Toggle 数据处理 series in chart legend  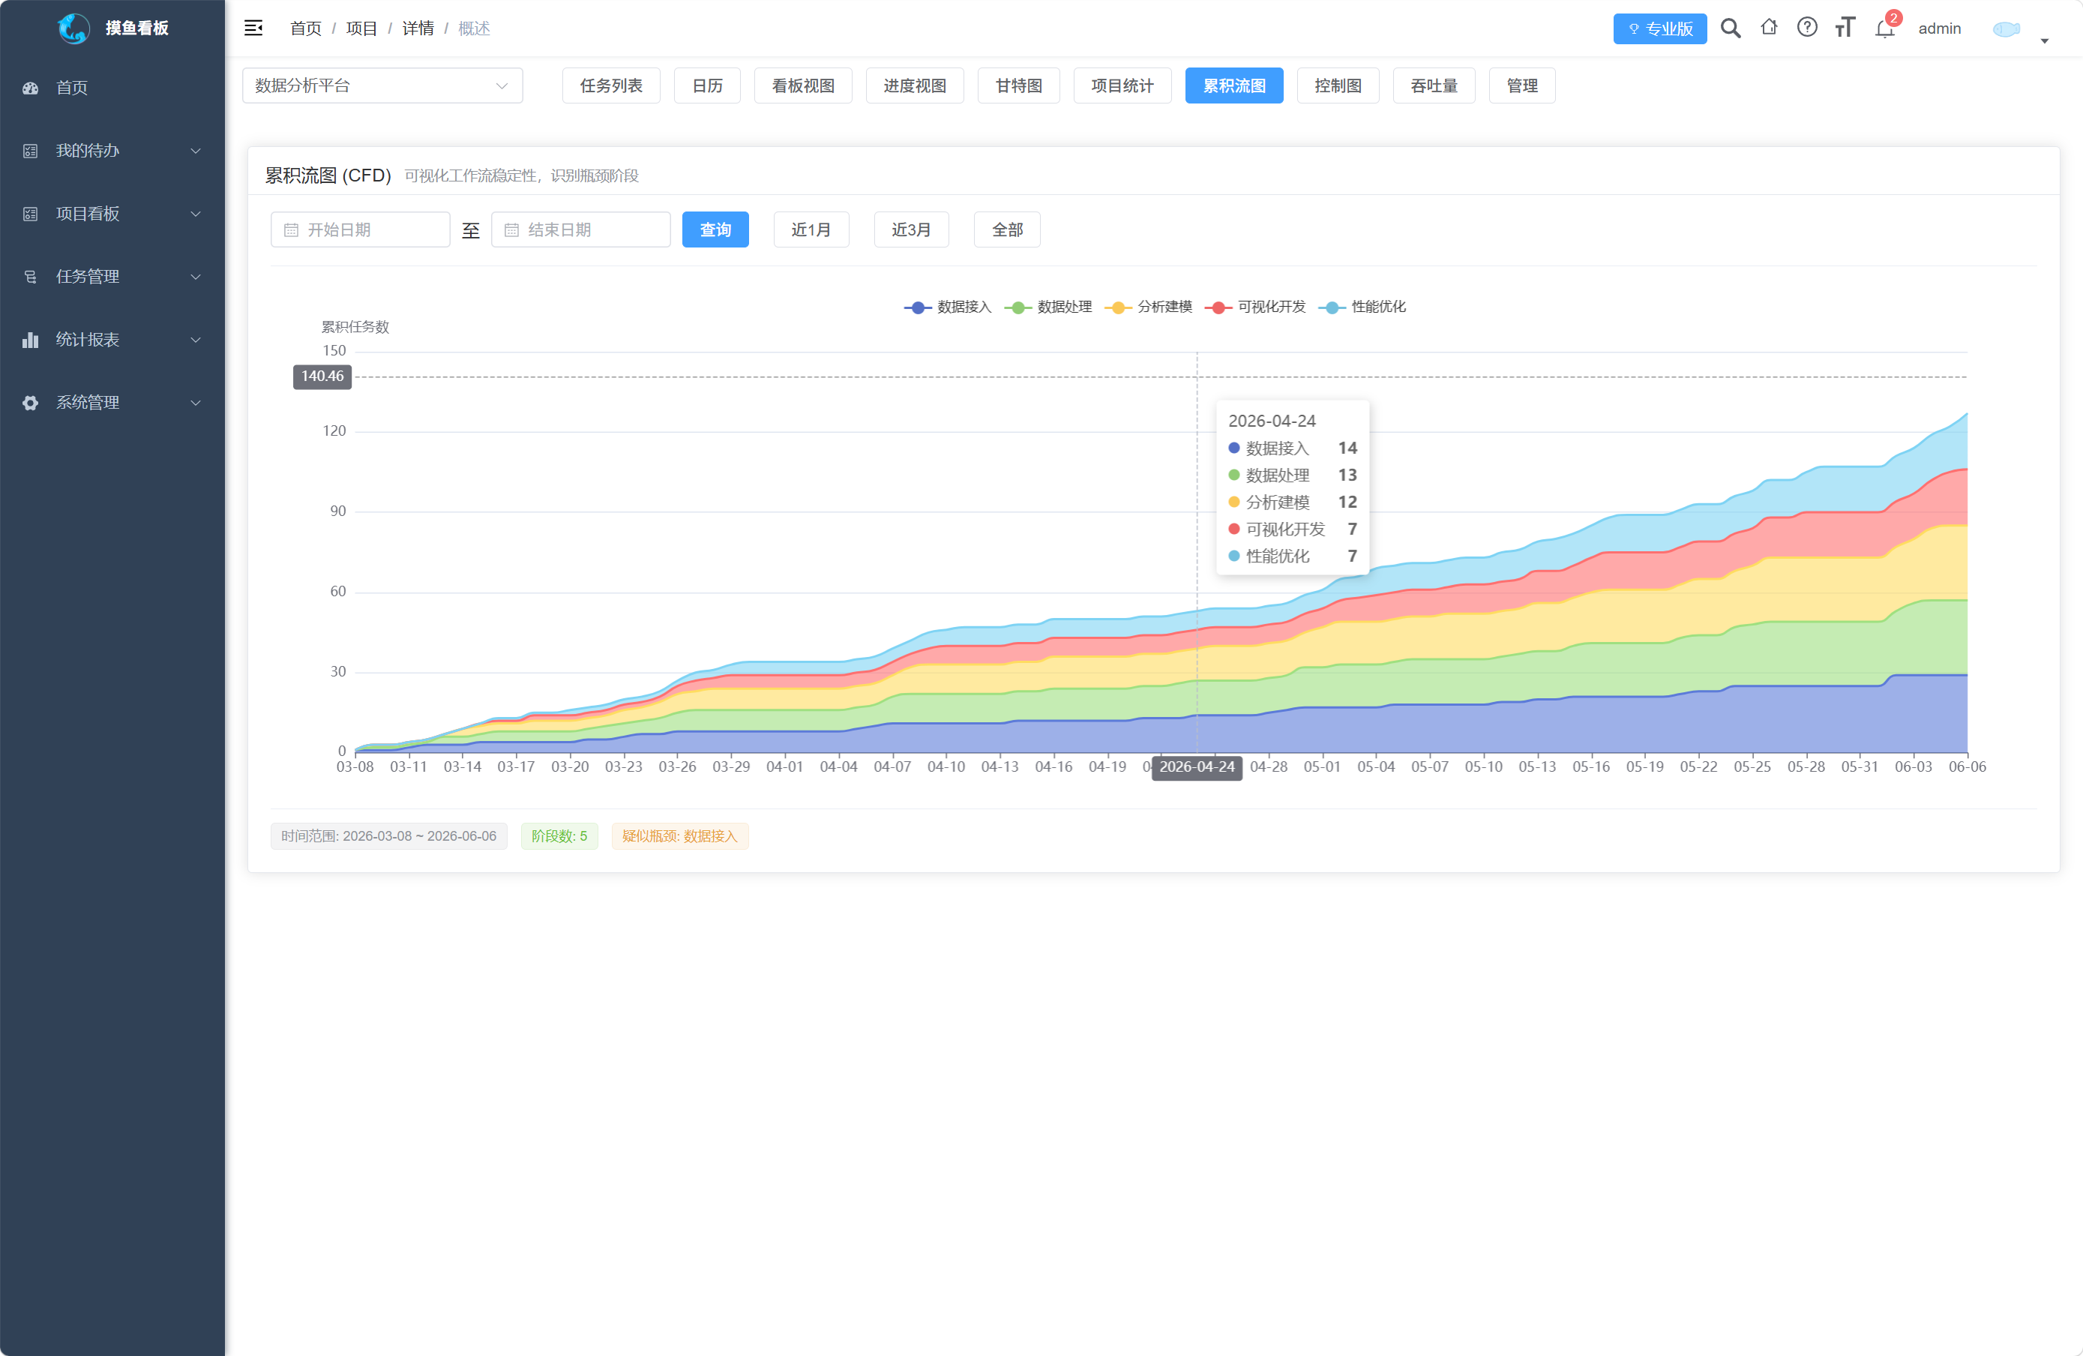click(x=1048, y=307)
